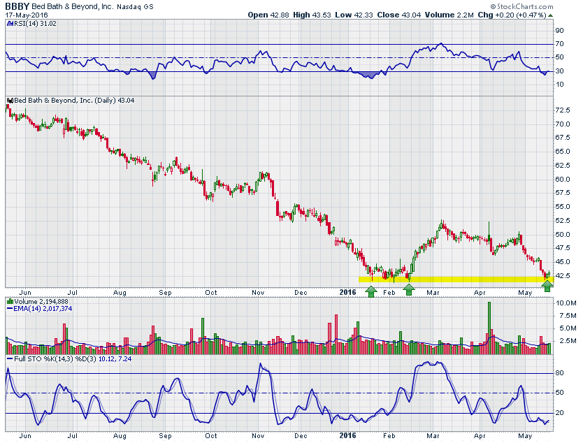This screenshot has height=443, width=583.
Task: Click the 47.5 price axis label
Action: 563,248
